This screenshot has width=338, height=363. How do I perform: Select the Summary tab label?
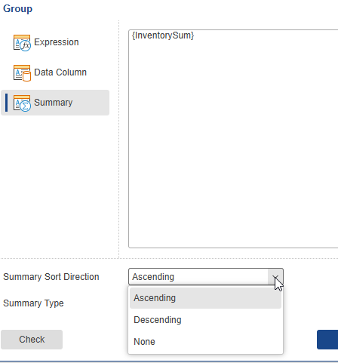coord(54,103)
